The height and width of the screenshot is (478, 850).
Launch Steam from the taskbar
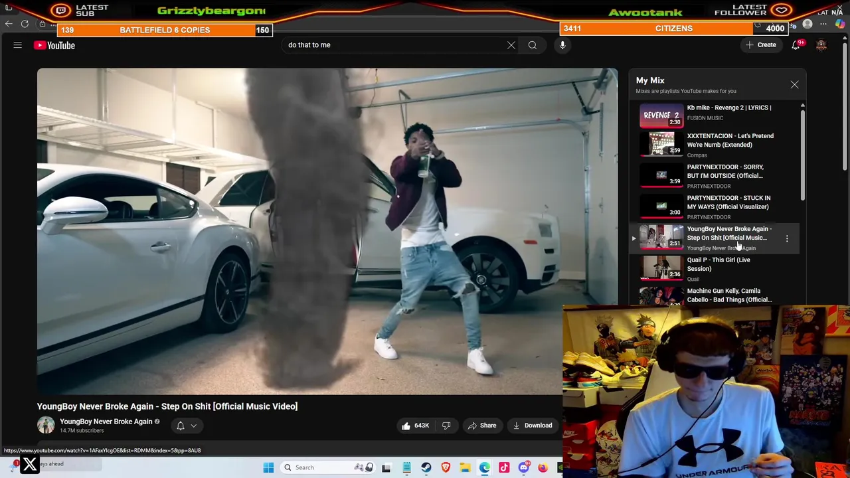coord(426,467)
